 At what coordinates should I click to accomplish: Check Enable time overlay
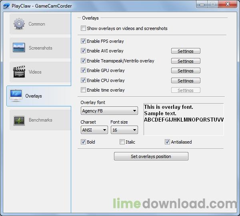pos(83,90)
